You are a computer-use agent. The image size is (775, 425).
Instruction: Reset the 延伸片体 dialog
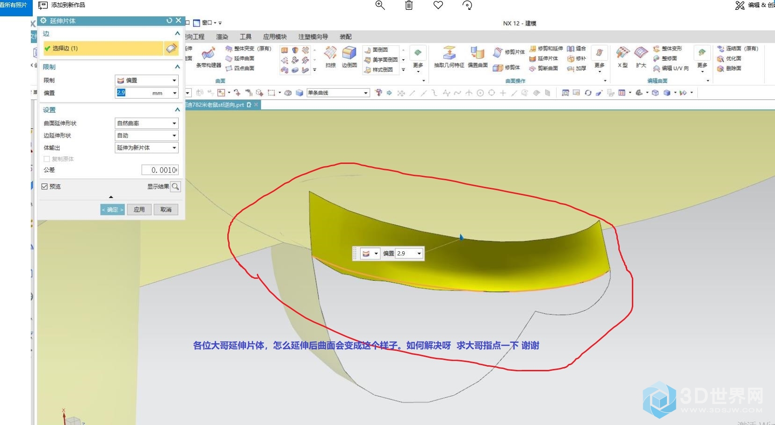[169, 21]
